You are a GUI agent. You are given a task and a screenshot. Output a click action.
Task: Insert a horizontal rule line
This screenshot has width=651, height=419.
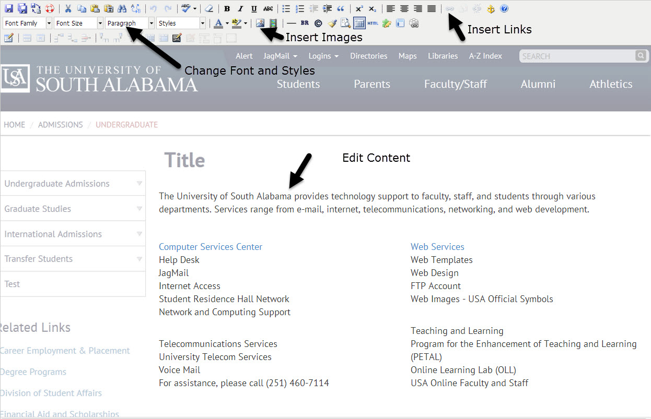[x=292, y=23]
